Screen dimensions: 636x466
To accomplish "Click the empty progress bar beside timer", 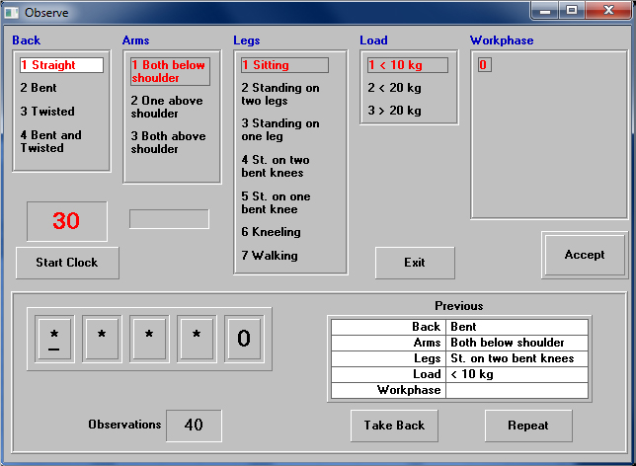I will (169, 218).
